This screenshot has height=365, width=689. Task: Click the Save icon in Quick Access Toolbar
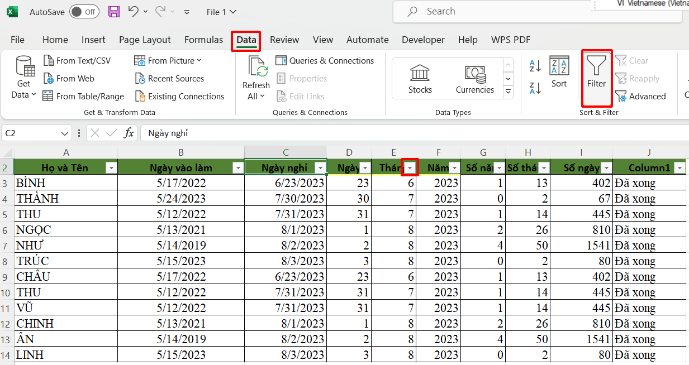[x=114, y=11]
